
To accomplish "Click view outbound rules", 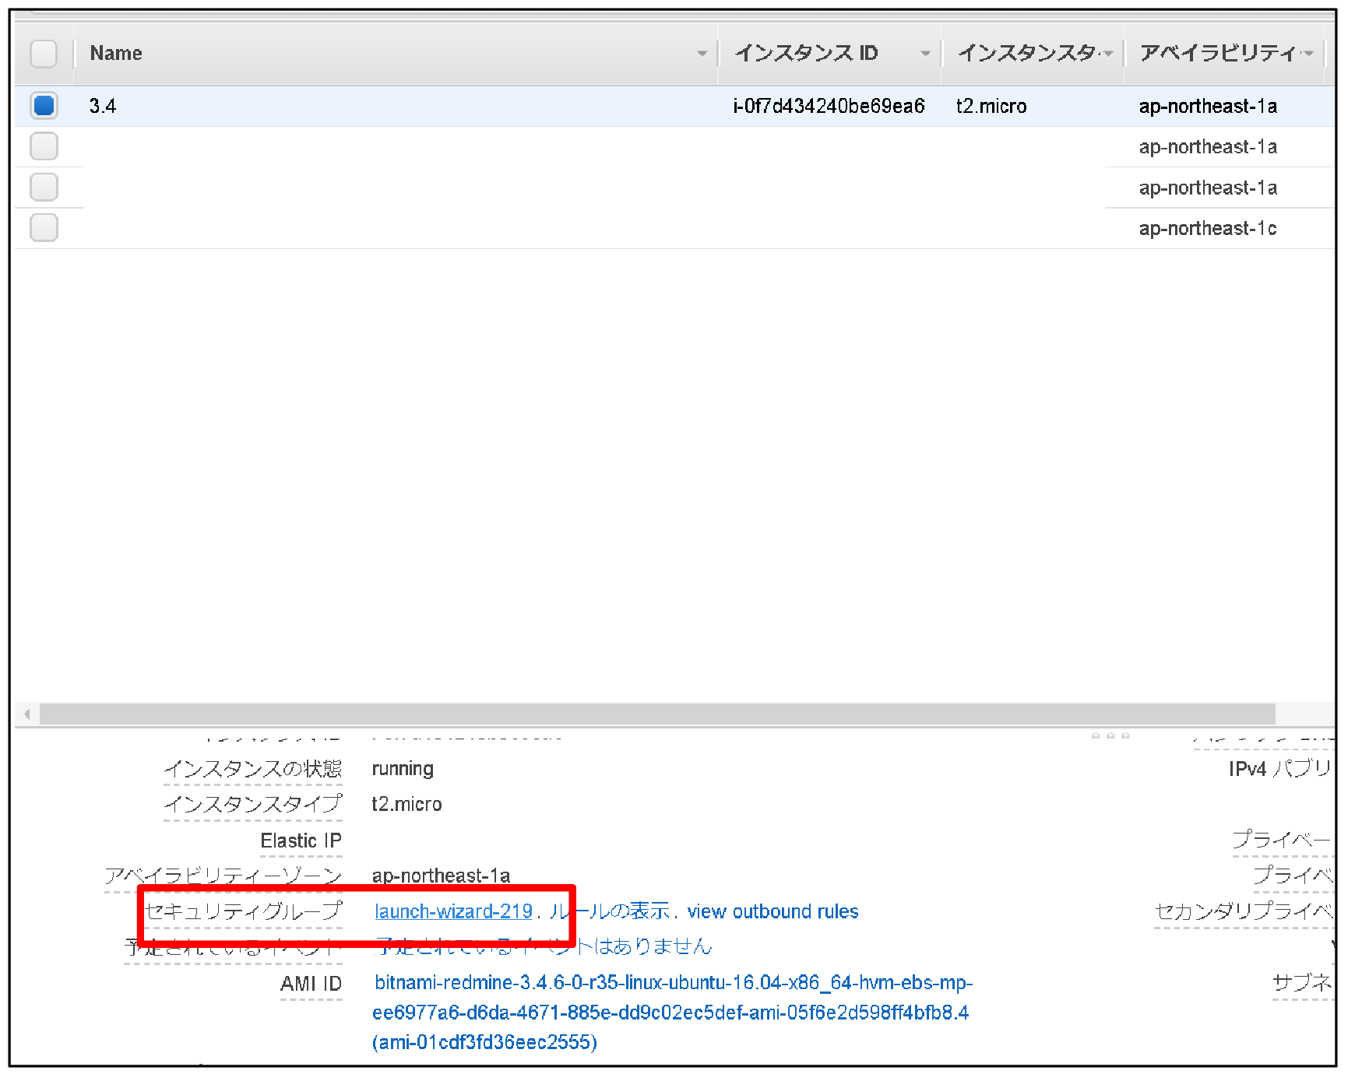I will [773, 911].
